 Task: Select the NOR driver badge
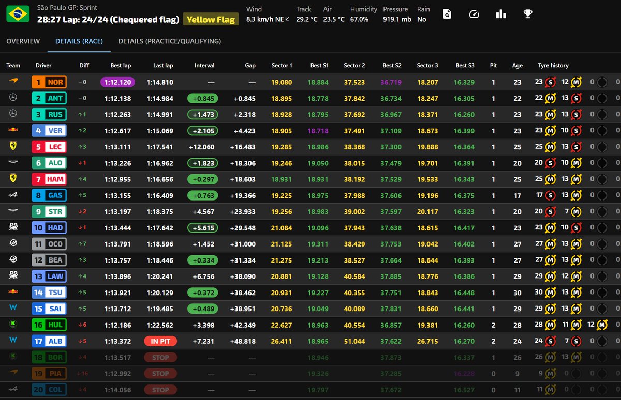tap(49, 82)
